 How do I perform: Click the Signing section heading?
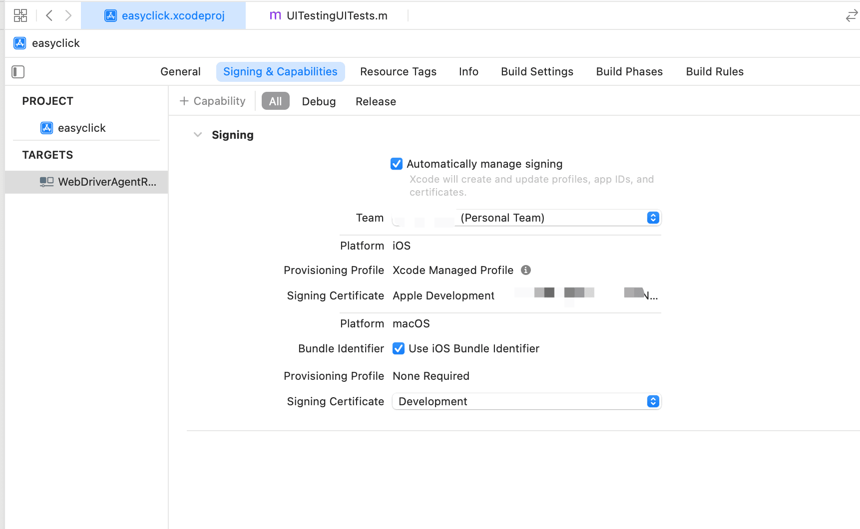(233, 135)
